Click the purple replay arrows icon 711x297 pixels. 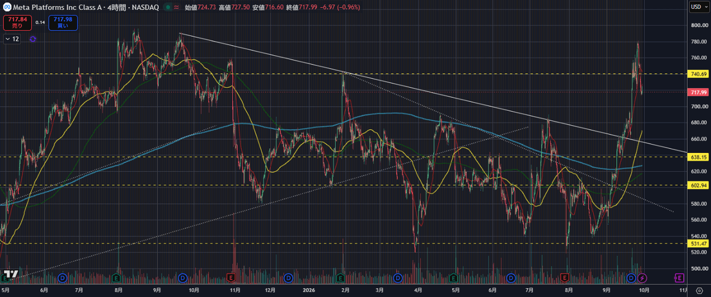32,39
